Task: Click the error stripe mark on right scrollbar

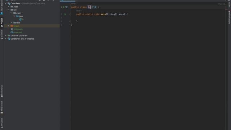Action: click(227, 10)
